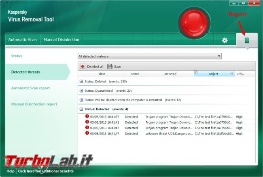Viewport: 263px width, 177px height.
Task: Sort by the Detected column header
Action: [x=170, y=74]
